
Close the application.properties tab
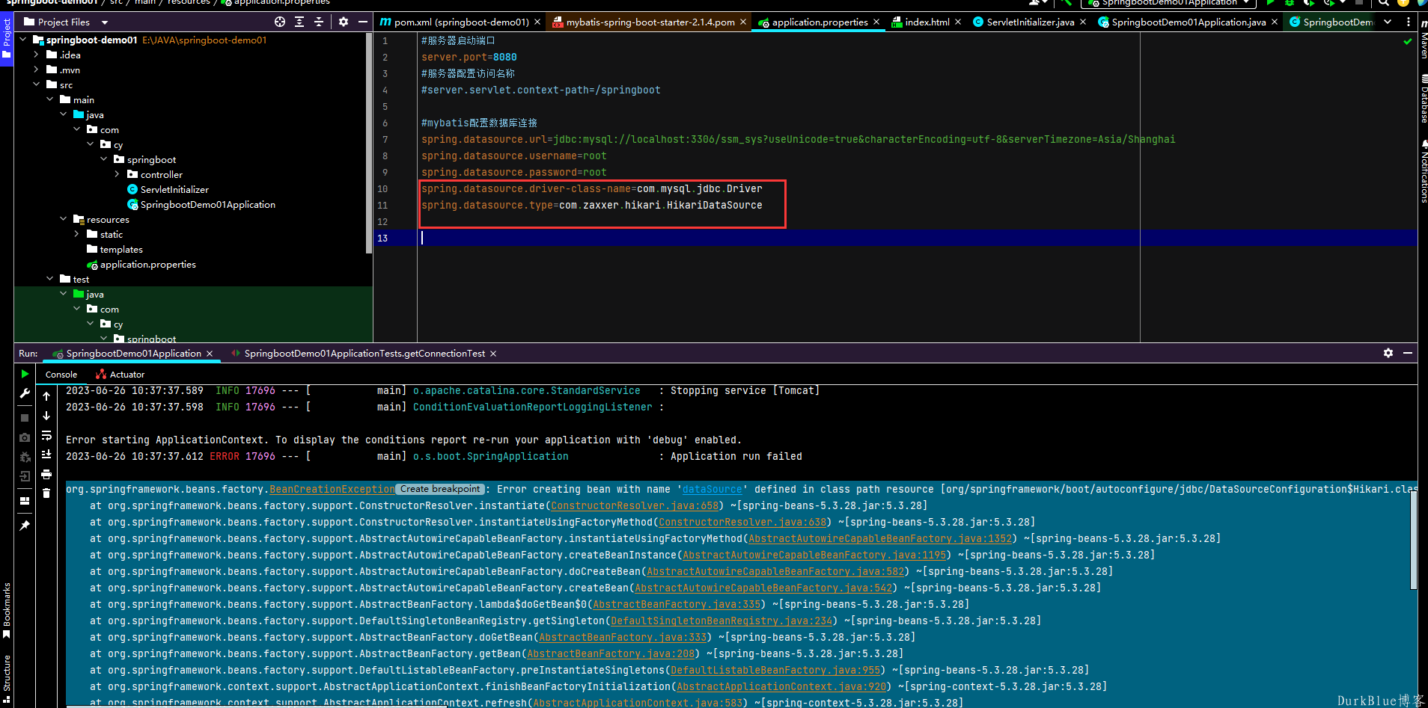click(876, 22)
